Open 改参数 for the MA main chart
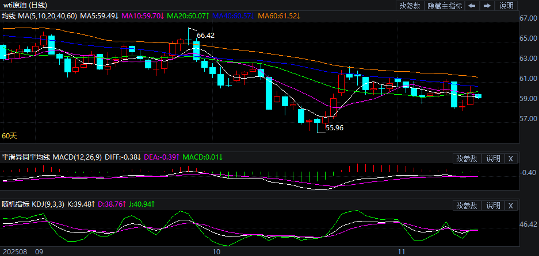Image resolution: width=539 pixels, height=256 pixels. coord(410,6)
